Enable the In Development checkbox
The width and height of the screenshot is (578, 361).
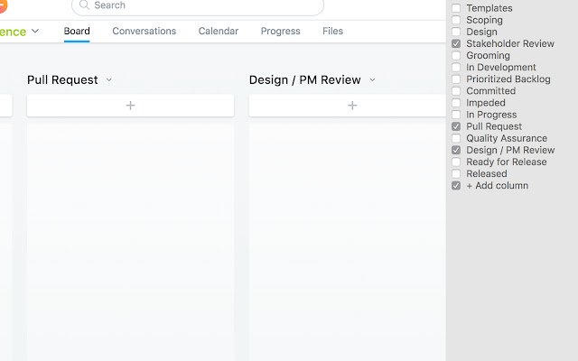tap(456, 67)
